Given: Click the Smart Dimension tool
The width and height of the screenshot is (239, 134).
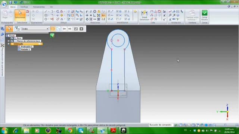Looking at the screenshot, I should click(x=144, y=15).
